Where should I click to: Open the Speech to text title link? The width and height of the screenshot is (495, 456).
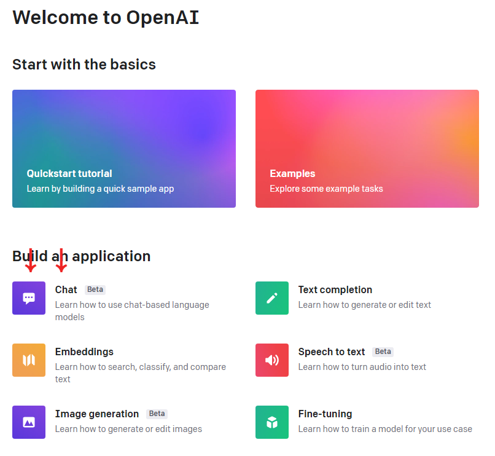(x=332, y=352)
